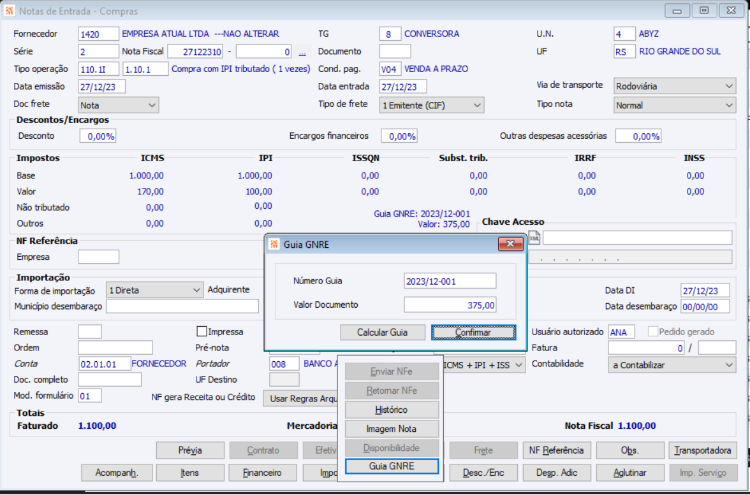Focus the Série input field
This screenshot has height=495, width=750.
pyautogui.click(x=98, y=51)
